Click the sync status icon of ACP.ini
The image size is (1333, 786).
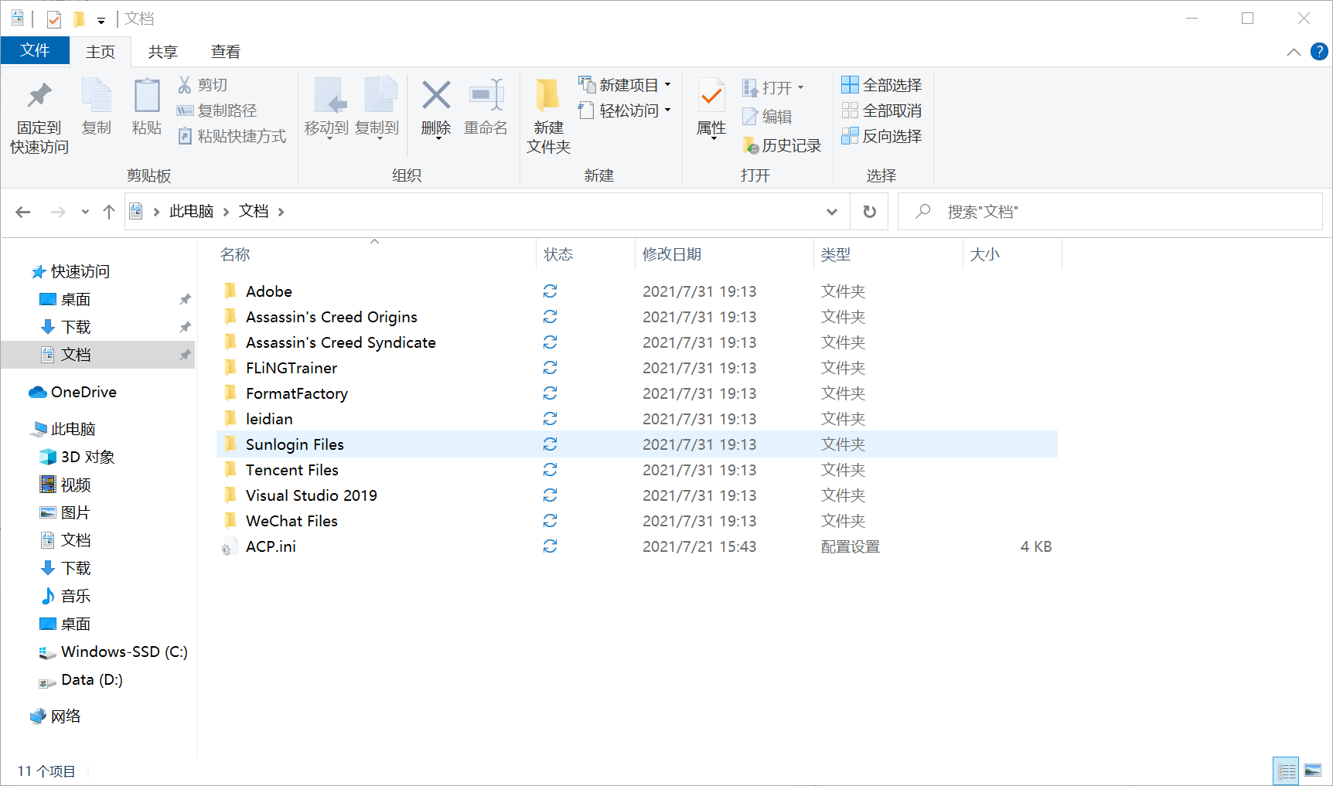coord(550,546)
